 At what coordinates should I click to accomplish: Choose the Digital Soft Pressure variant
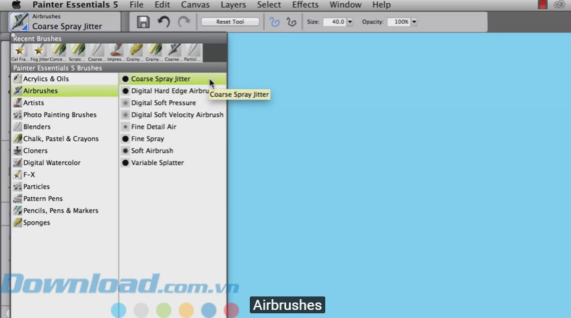click(172, 102)
